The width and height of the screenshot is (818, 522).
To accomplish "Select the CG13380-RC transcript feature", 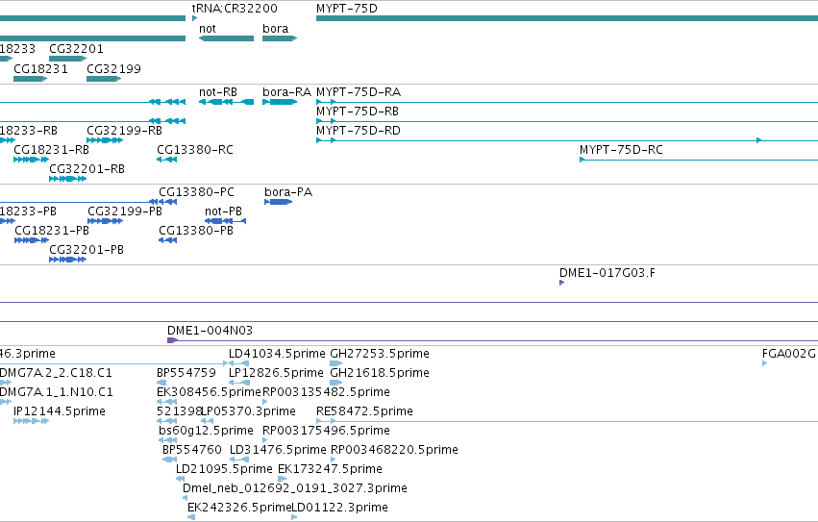I will pos(167,160).
